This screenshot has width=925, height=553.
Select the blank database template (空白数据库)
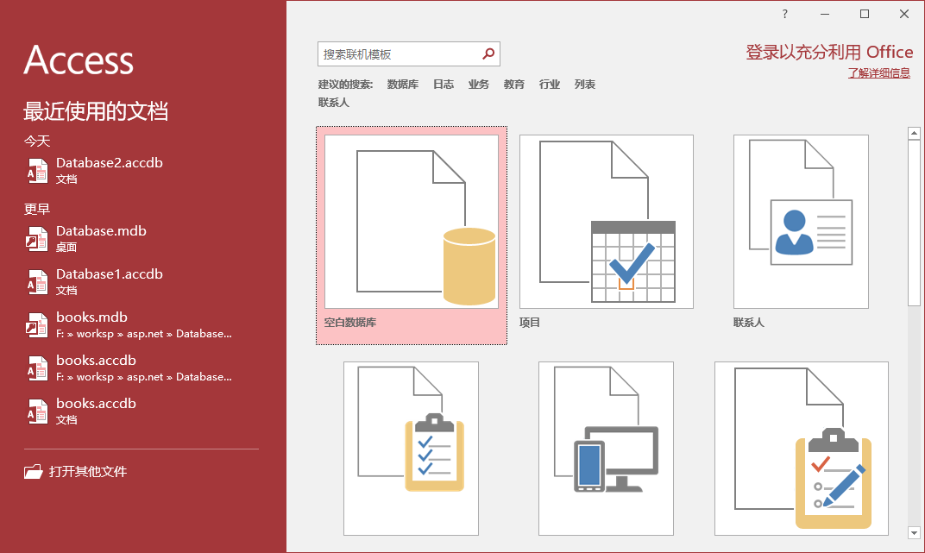(412, 223)
